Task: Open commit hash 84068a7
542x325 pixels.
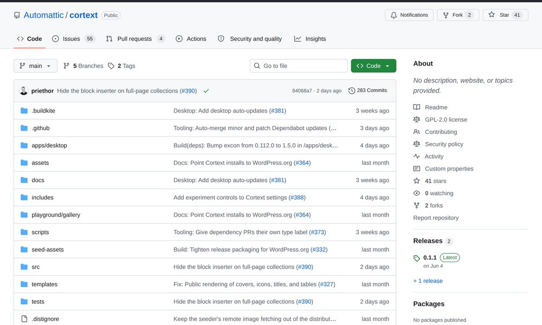Action: (x=302, y=91)
